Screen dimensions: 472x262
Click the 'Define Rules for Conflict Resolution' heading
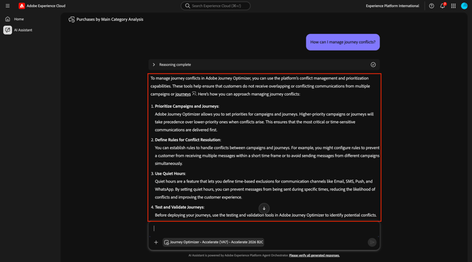(188, 140)
